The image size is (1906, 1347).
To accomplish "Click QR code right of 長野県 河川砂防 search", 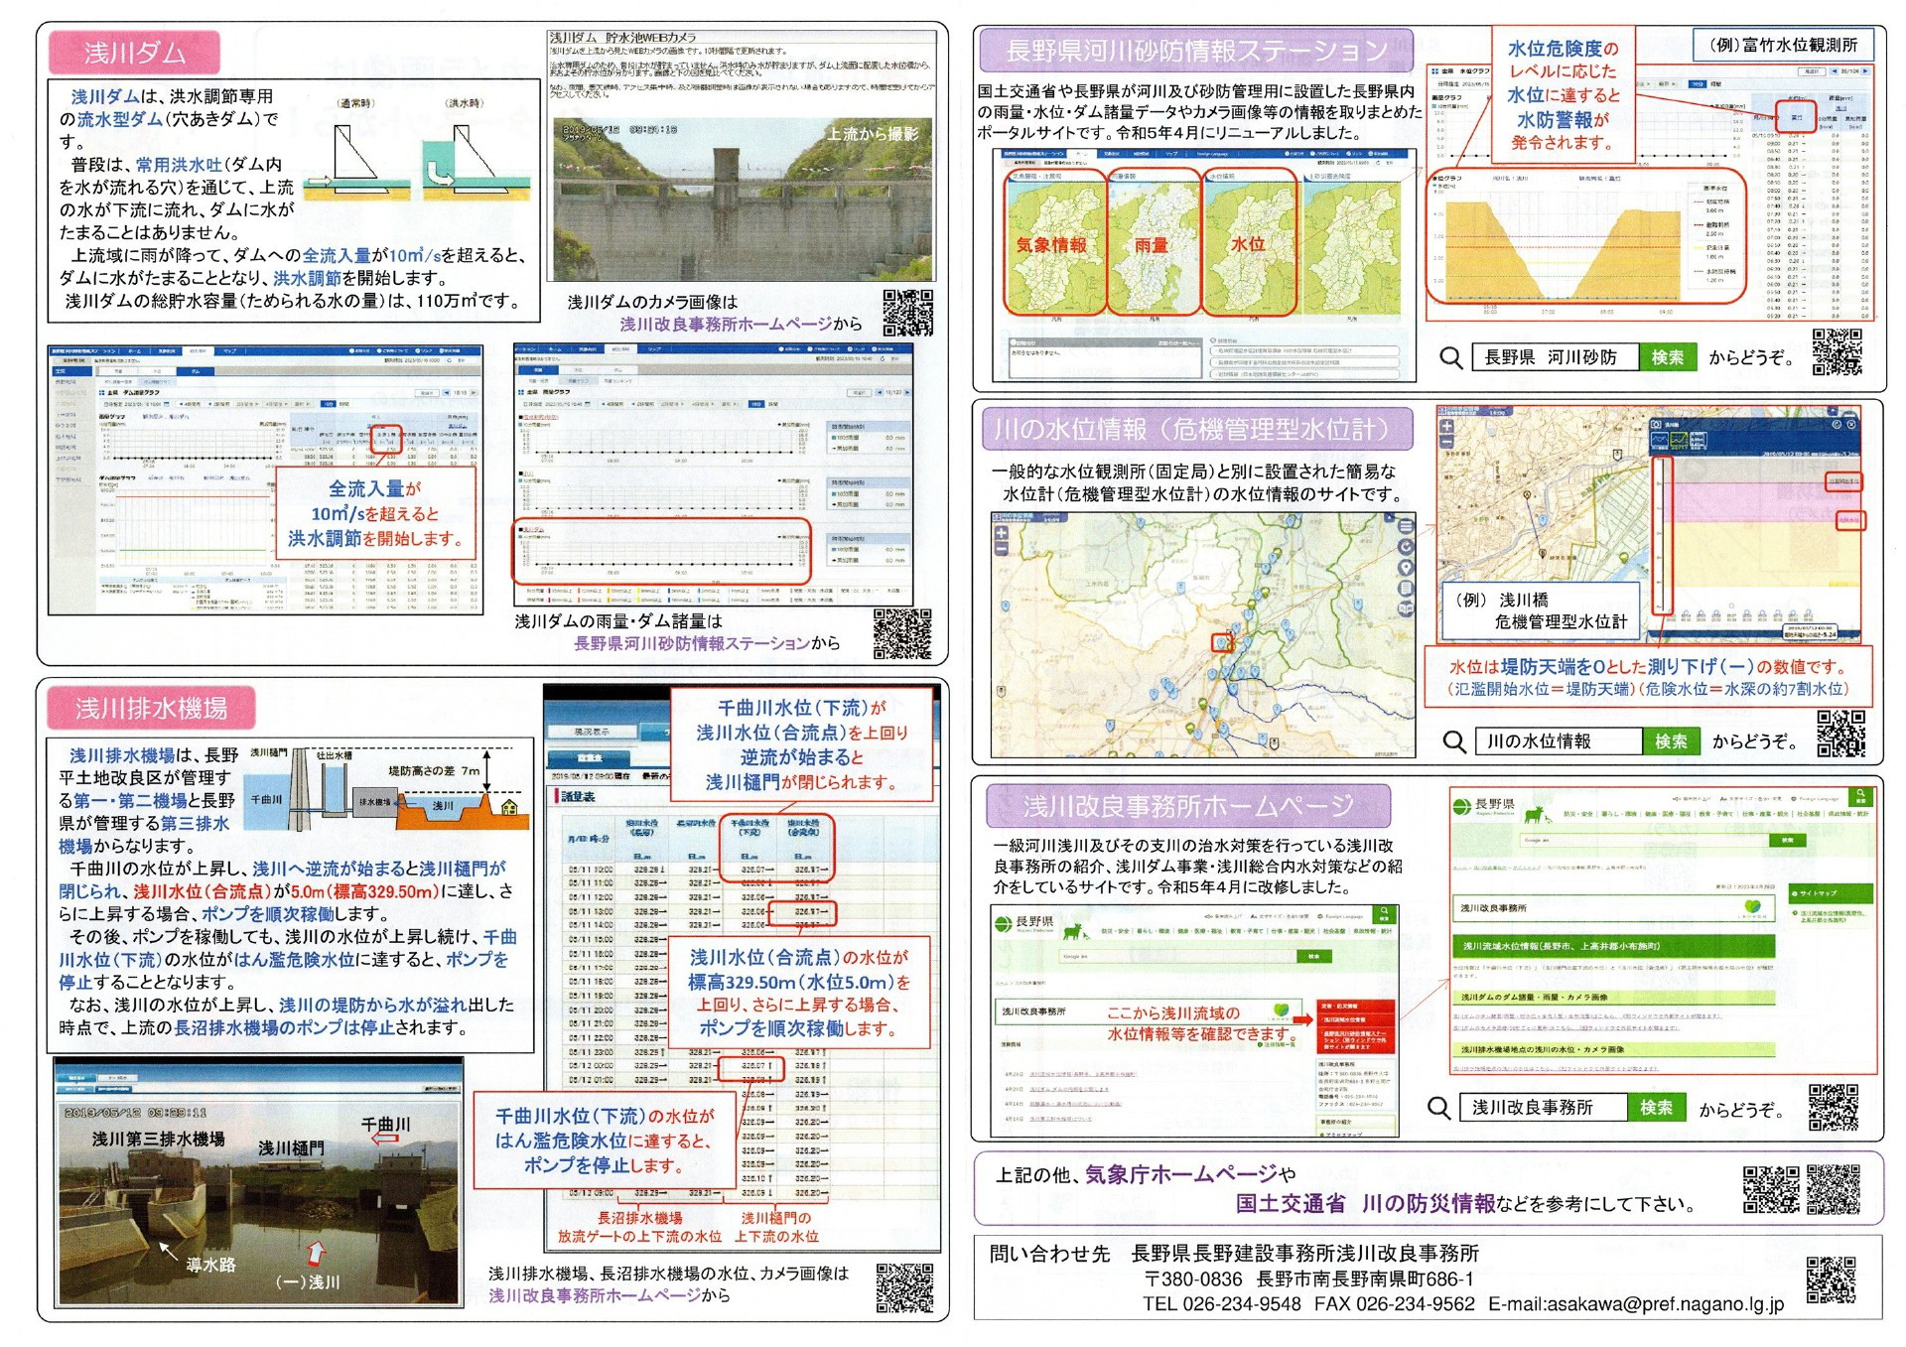I will pyautogui.click(x=1838, y=351).
